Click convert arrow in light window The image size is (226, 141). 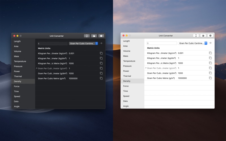pyautogui.click(x=210, y=43)
